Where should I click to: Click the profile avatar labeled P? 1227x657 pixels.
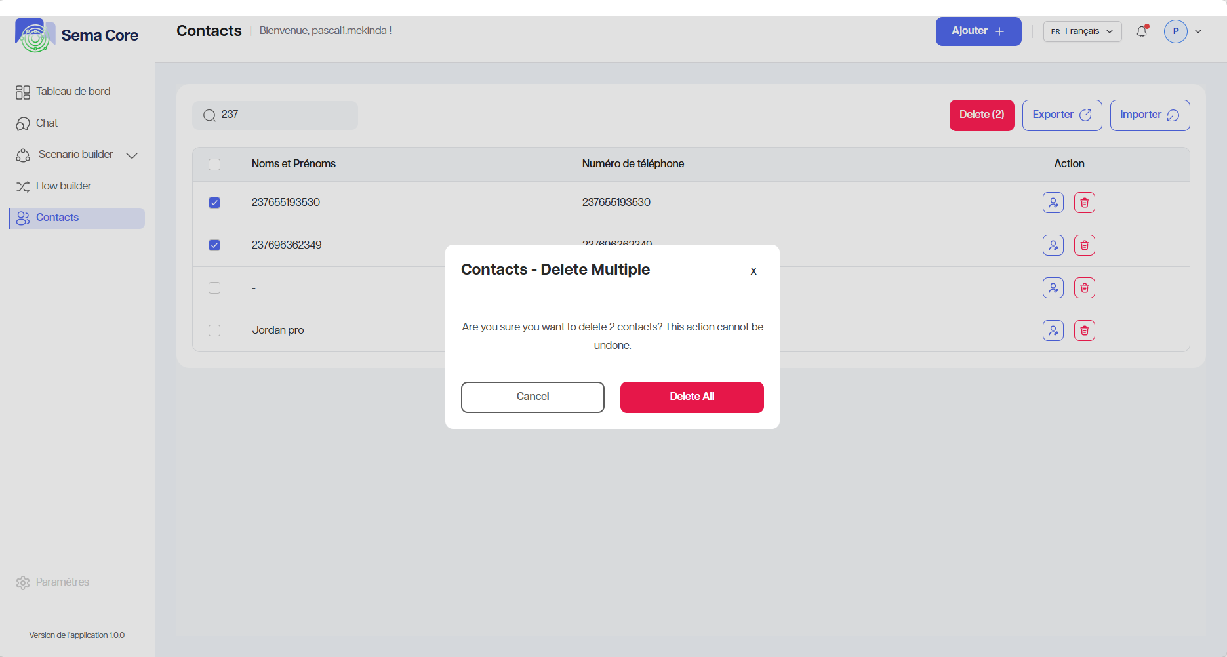(1175, 31)
